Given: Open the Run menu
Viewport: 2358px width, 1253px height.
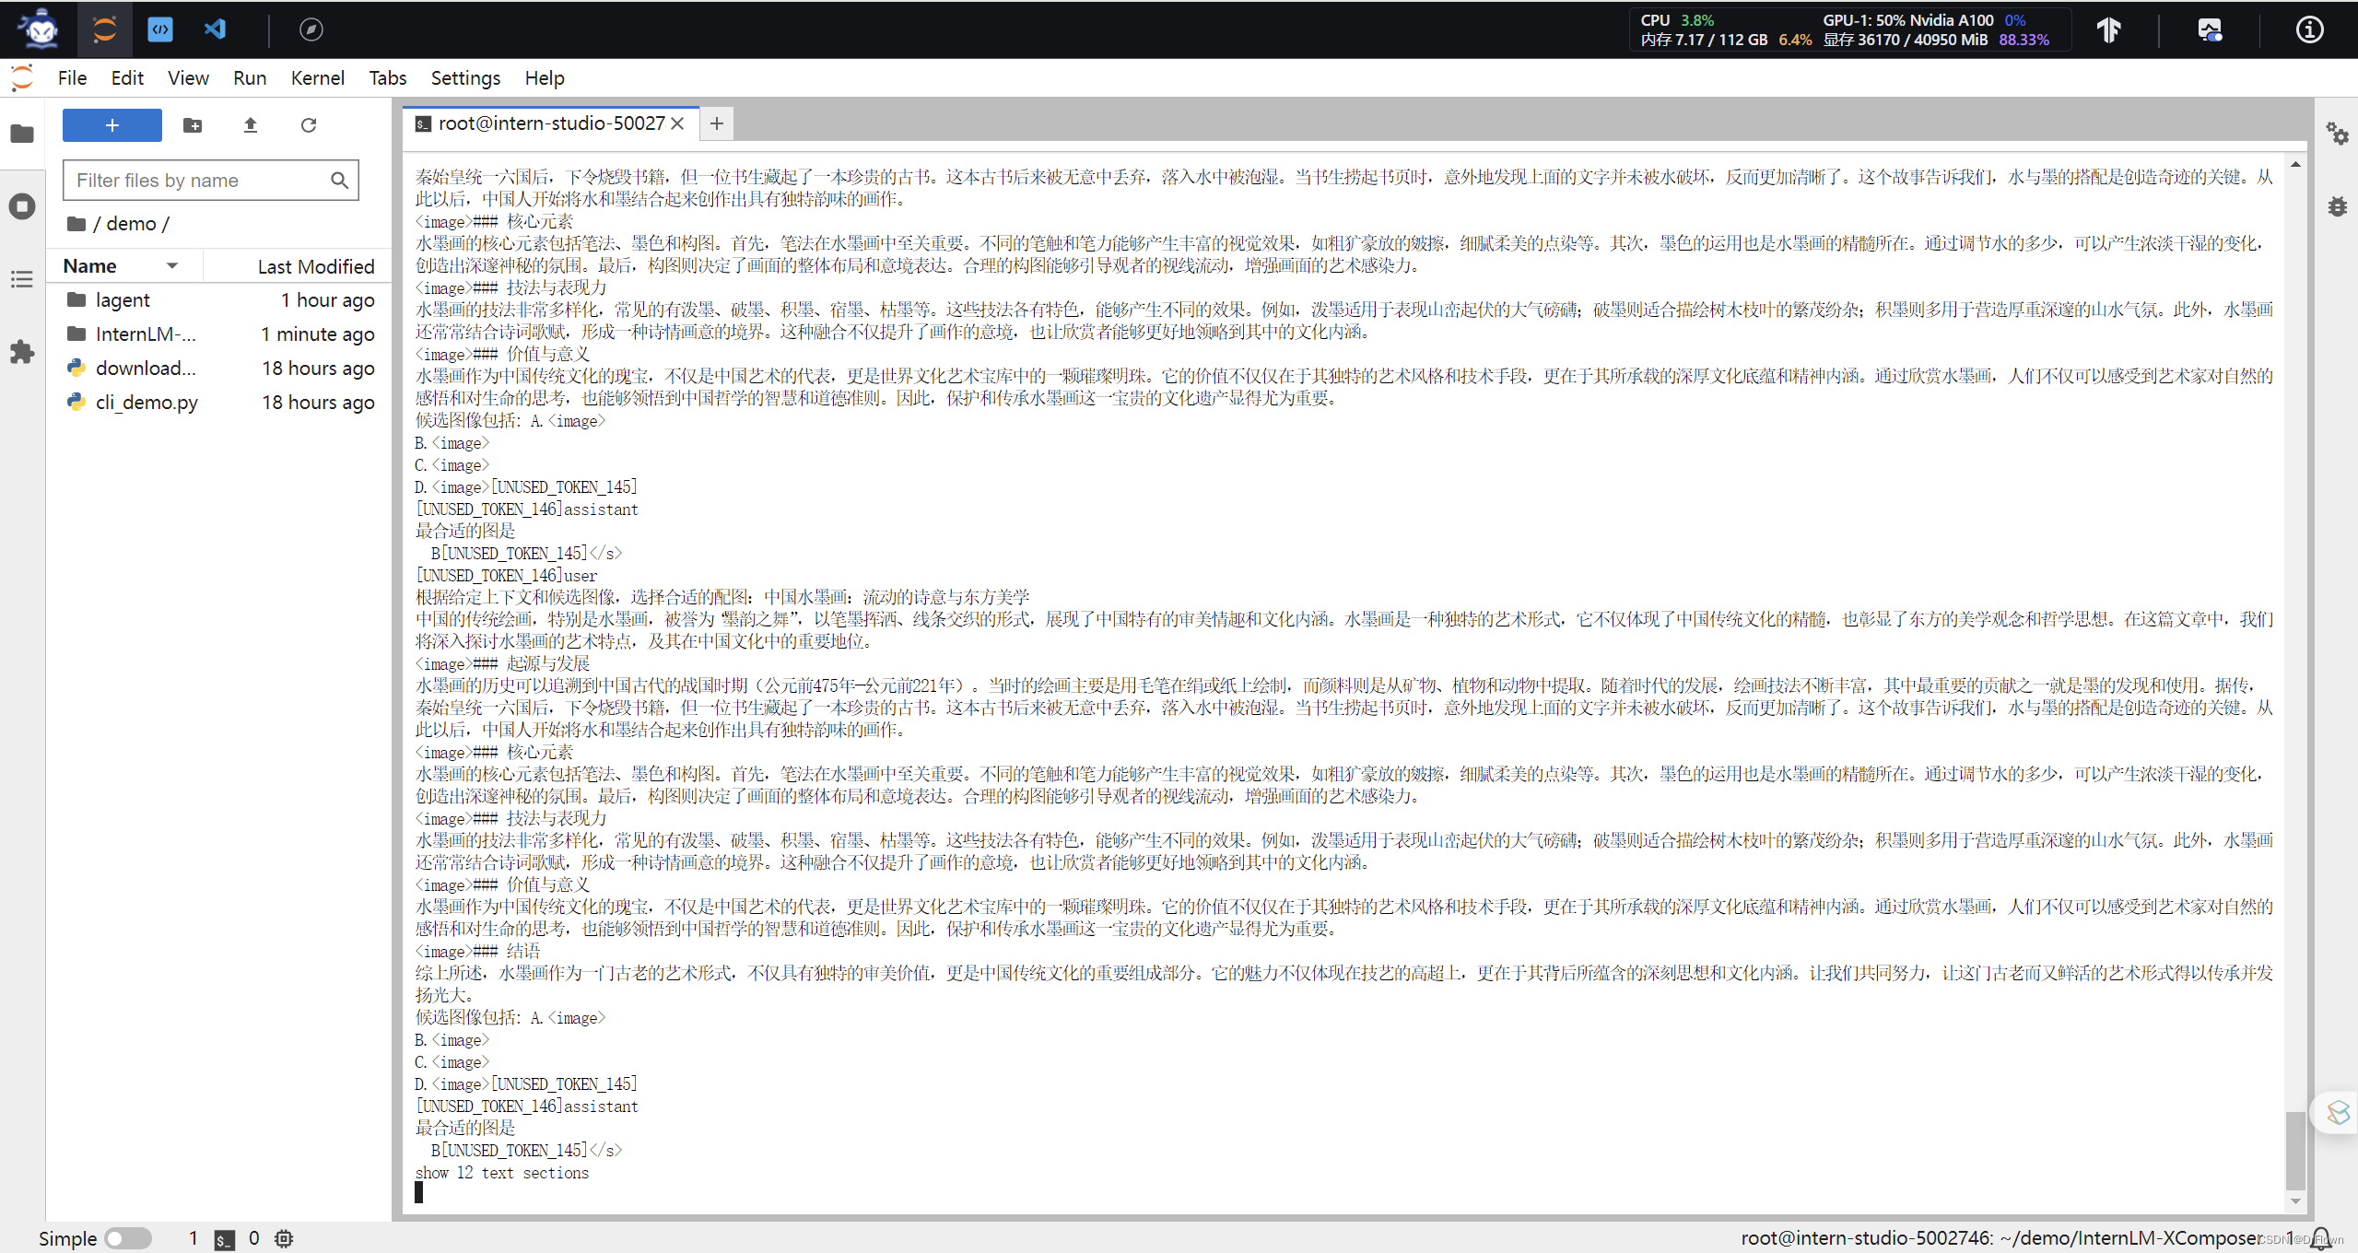Looking at the screenshot, I should [x=250, y=78].
